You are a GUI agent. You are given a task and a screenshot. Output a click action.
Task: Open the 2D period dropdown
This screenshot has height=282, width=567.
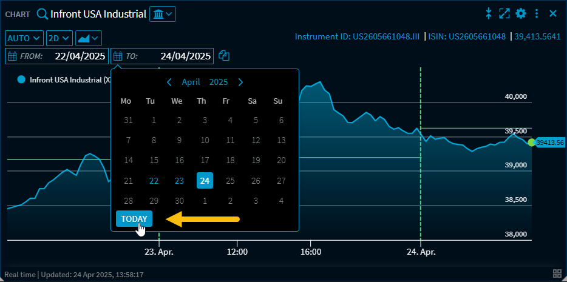coord(59,38)
